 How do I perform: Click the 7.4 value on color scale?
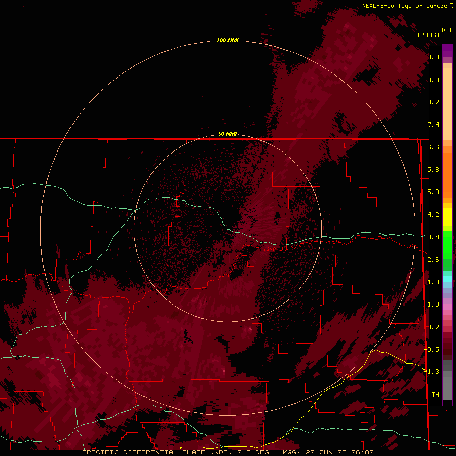click(433, 125)
